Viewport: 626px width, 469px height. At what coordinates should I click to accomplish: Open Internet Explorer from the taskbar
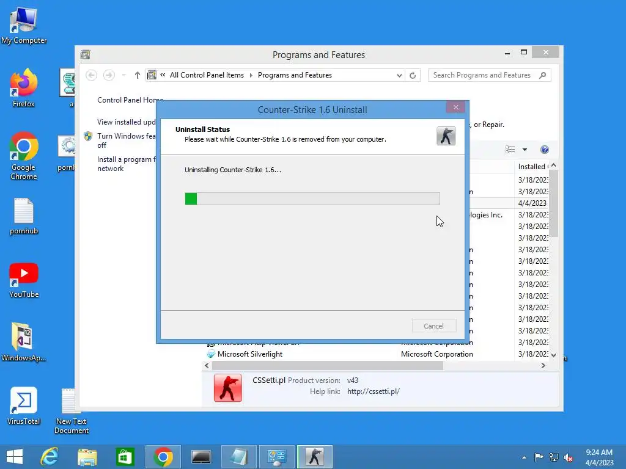[50, 457]
